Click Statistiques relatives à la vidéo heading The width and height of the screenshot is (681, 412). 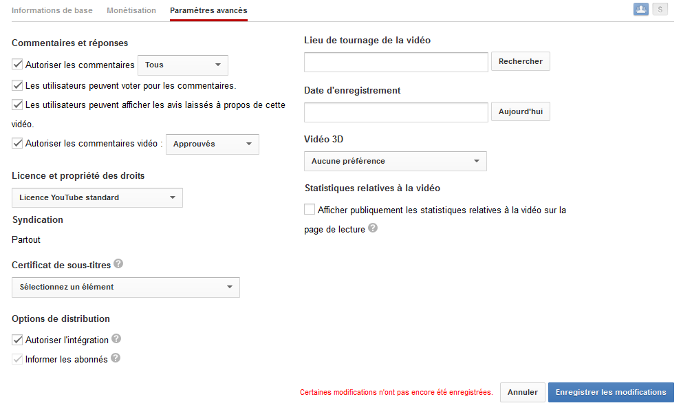coord(372,188)
